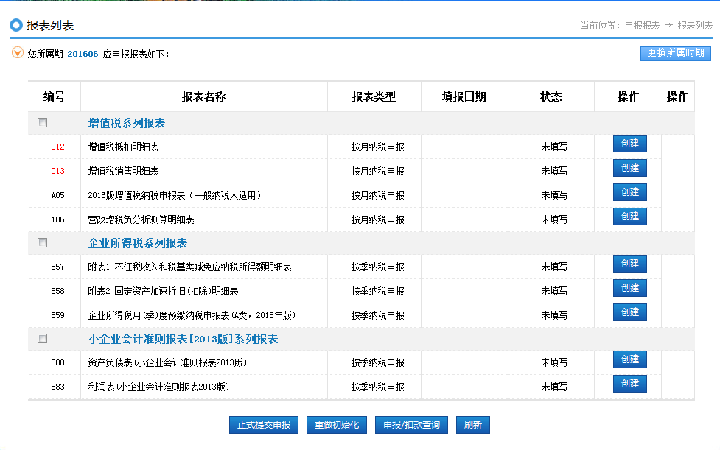Tick the 增值税系列报表 group checkbox

(x=42, y=122)
